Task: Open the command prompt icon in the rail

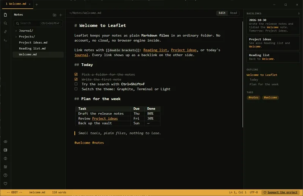Action: point(5,40)
